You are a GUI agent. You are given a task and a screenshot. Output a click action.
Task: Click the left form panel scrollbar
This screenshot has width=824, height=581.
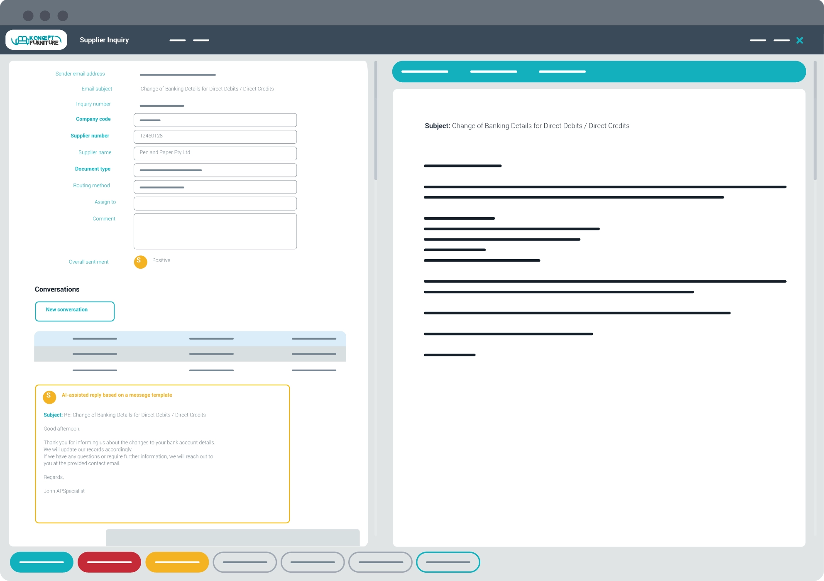(376, 120)
